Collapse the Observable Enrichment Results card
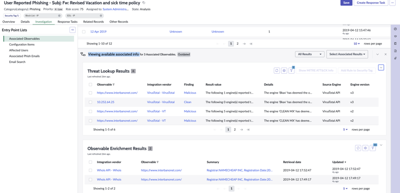 (381, 145)
